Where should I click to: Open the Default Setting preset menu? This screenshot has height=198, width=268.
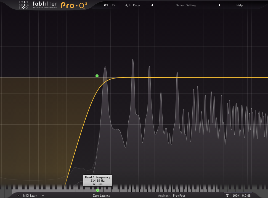186,5
